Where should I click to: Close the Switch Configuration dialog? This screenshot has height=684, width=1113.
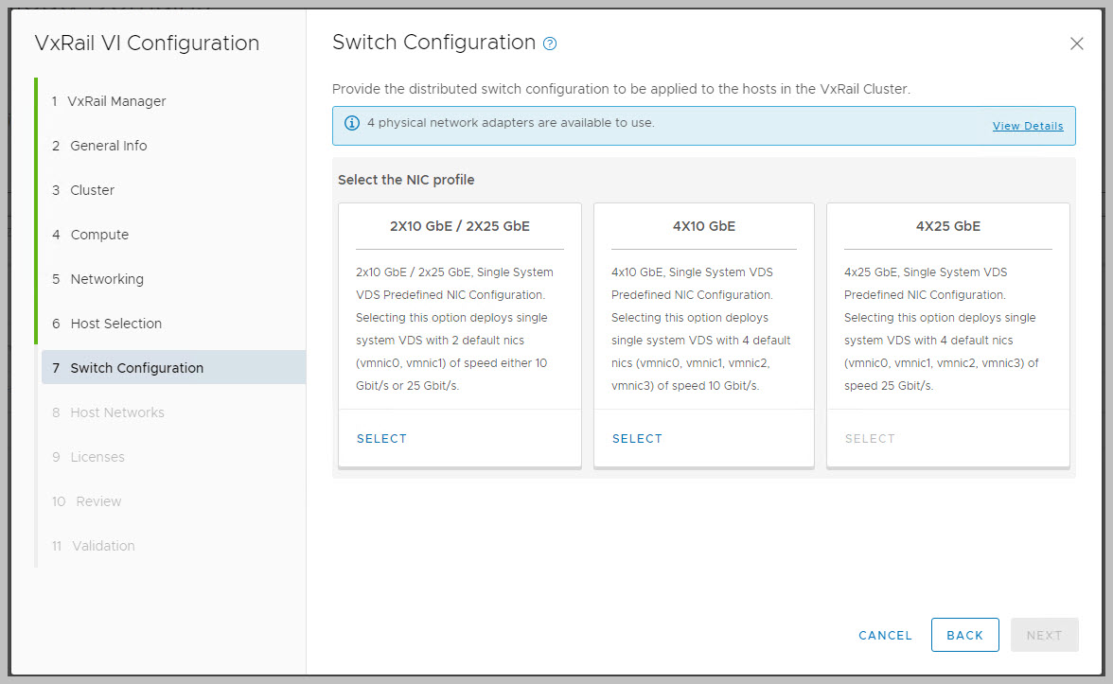(x=1076, y=44)
